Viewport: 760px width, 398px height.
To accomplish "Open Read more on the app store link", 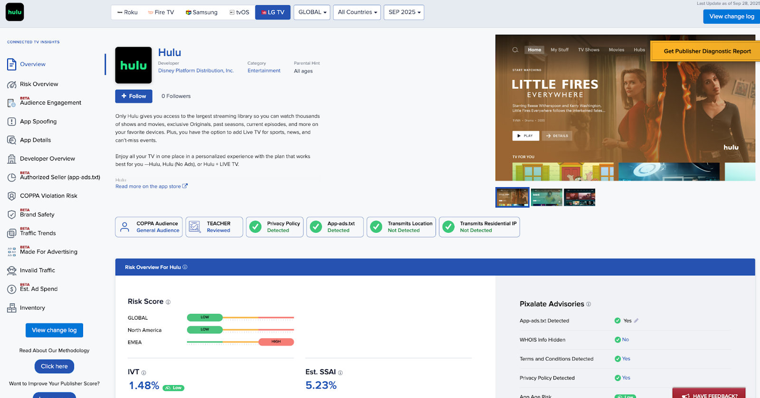I will click(x=151, y=186).
